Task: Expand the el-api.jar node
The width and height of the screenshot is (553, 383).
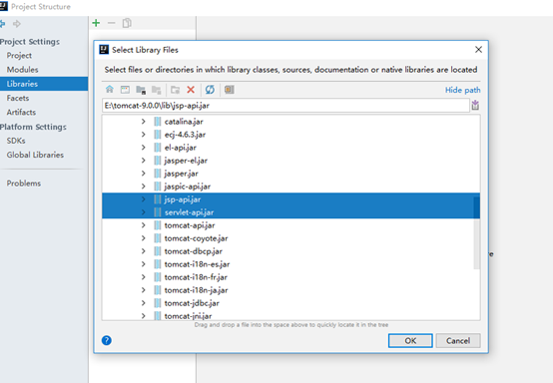Action: coord(143,148)
